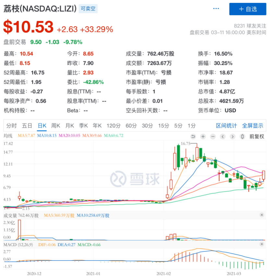Click MA20:10.05 moving average label
Viewport: 270px width, 278px height.
[69, 136]
